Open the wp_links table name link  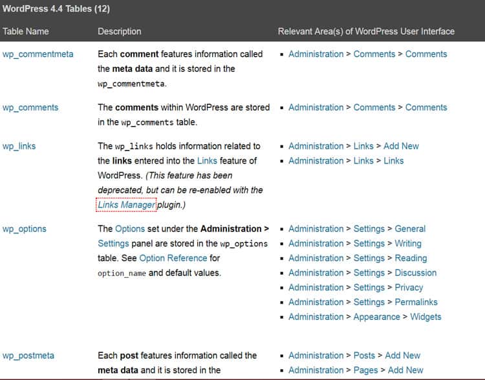coord(19,146)
